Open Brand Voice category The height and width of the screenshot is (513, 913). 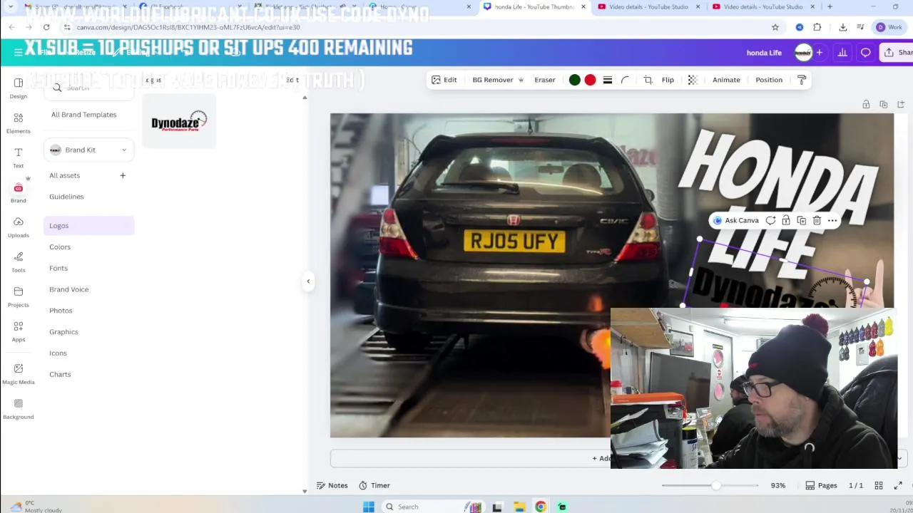tap(69, 289)
